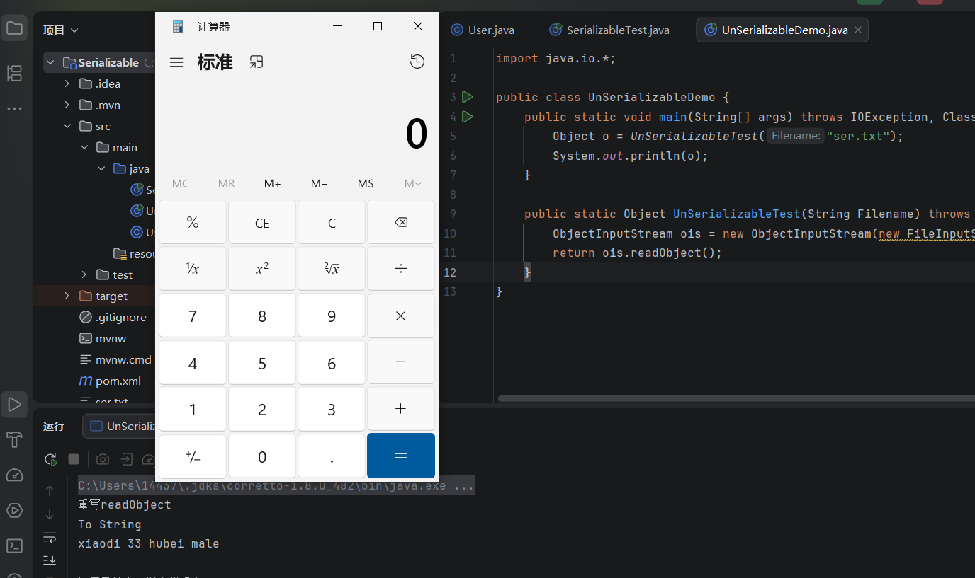The height and width of the screenshot is (578, 975).
Task: Click digit 5 on the Calculator
Action: coord(262,362)
